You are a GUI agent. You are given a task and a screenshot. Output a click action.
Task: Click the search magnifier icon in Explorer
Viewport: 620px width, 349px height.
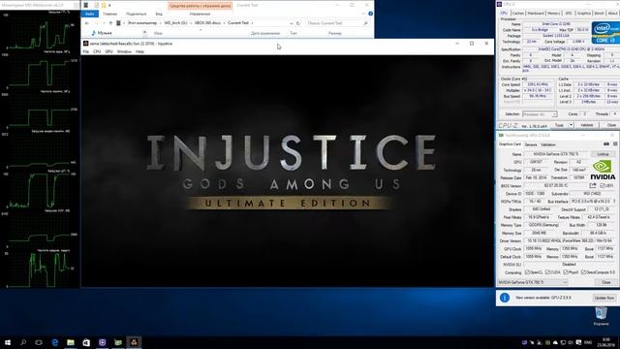tap(366, 23)
